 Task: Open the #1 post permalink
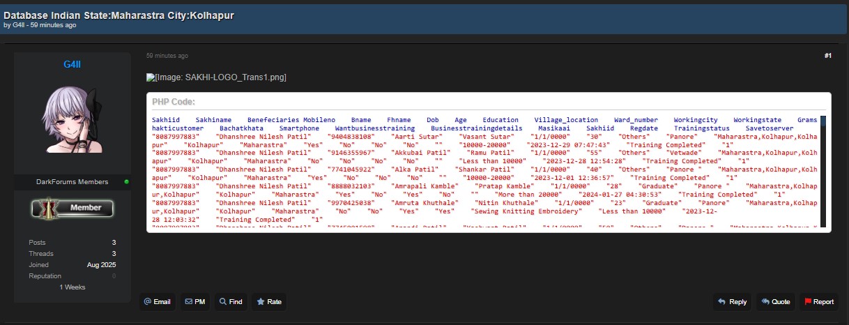click(827, 56)
